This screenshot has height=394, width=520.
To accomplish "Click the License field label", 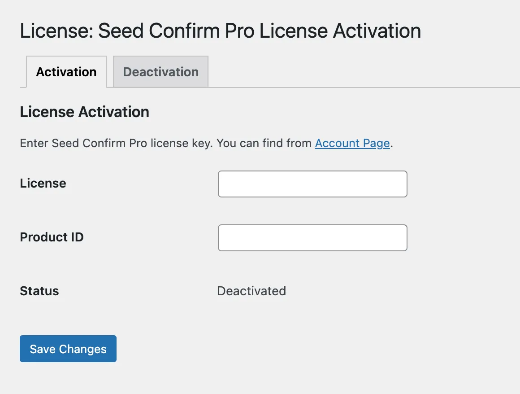I will tap(43, 183).
